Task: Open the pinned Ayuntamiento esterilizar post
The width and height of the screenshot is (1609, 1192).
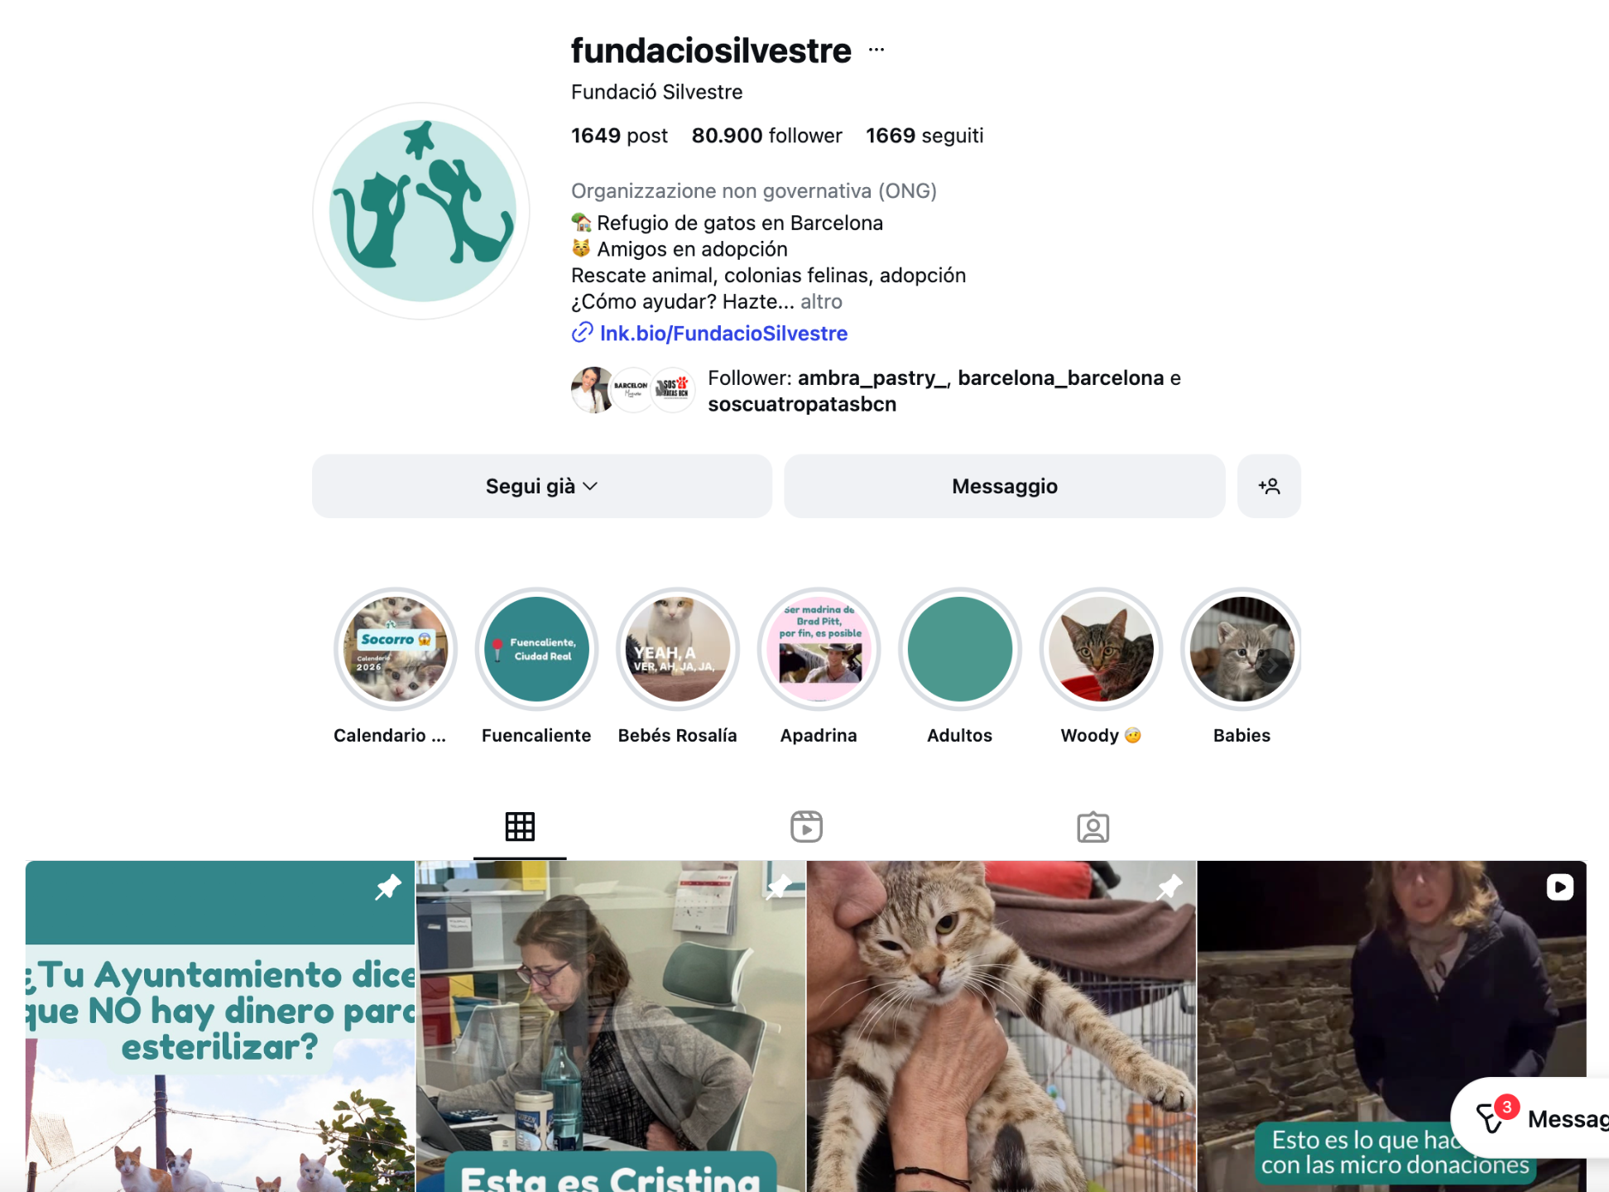Action: pyautogui.click(x=220, y=1026)
